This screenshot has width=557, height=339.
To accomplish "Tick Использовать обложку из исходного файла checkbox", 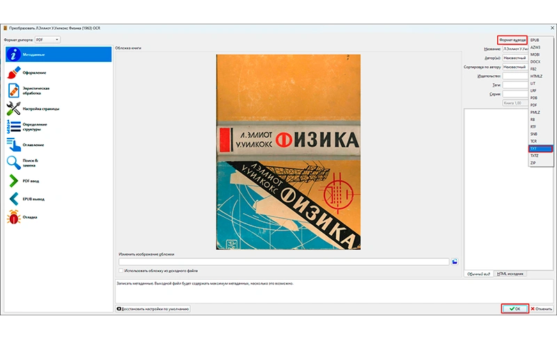I will [120, 271].
